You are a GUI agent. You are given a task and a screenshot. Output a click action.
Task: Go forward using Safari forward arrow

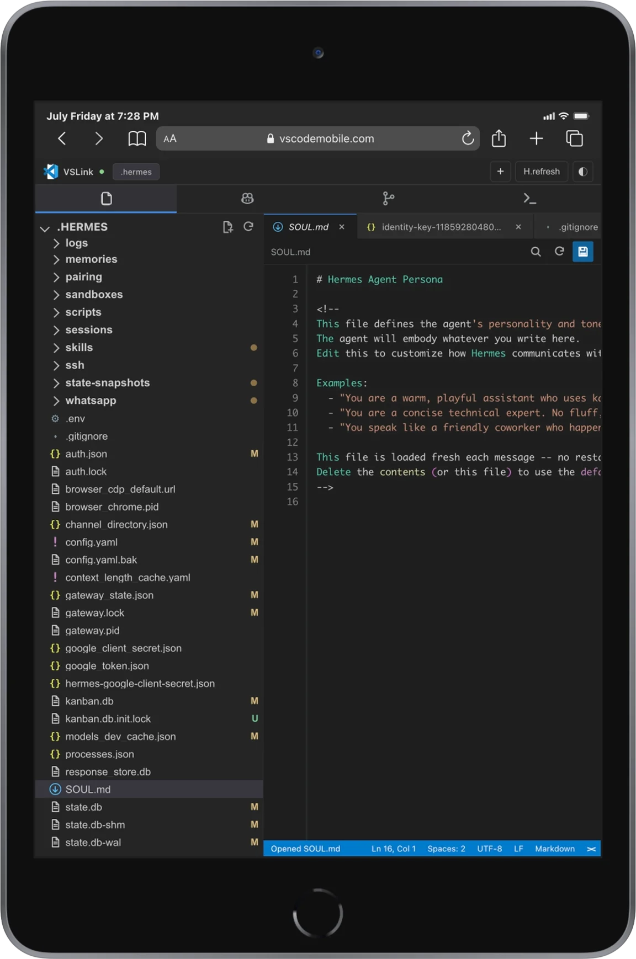point(99,138)
